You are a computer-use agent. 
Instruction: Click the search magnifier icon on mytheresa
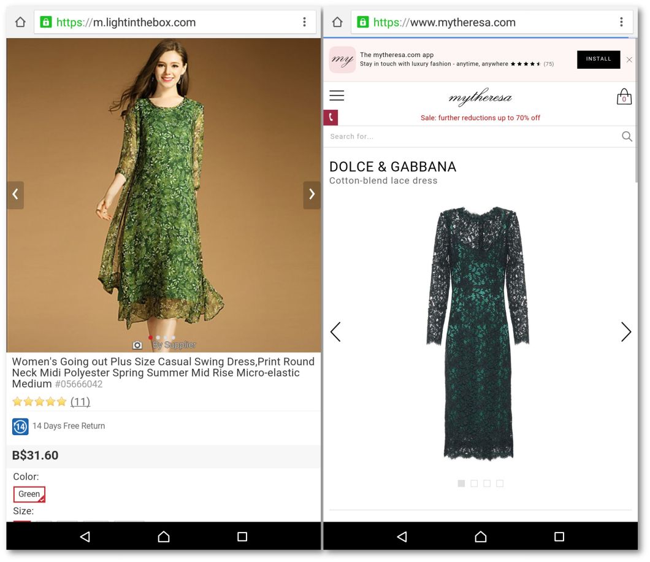point(627,136)
